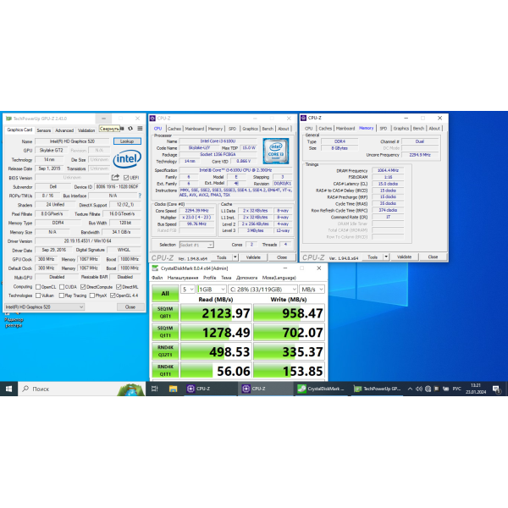The width and height of the screenshot is (508, 508).
Task: Click the taskbar search box Поиск
Action: (83, 389)
